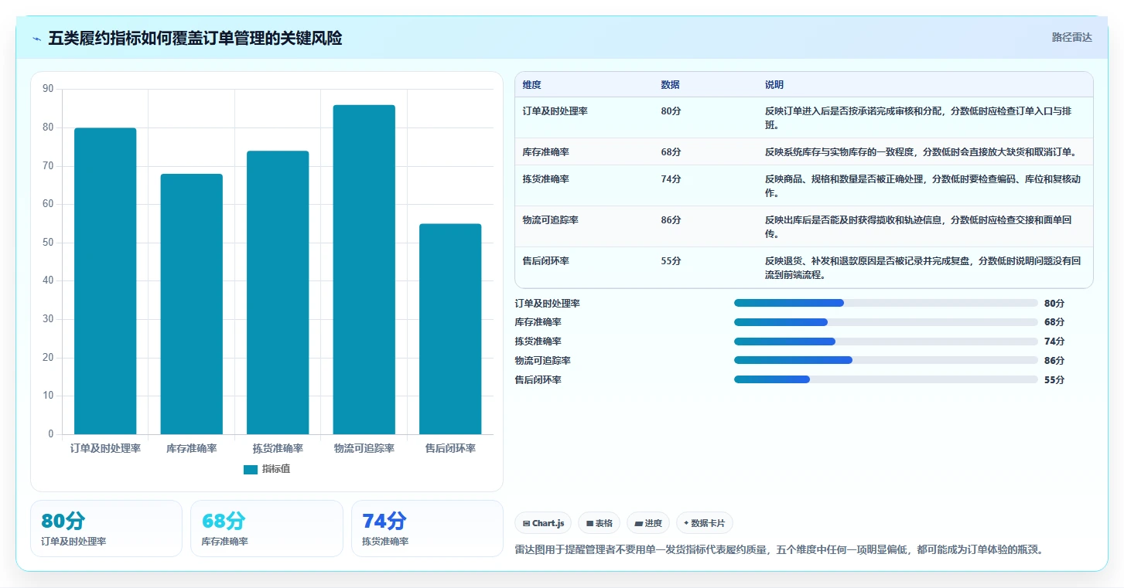This screenshot has height=588, width=1124.
Task: Open the 68分 库存准确率 stat card
Action: point(267,529)
